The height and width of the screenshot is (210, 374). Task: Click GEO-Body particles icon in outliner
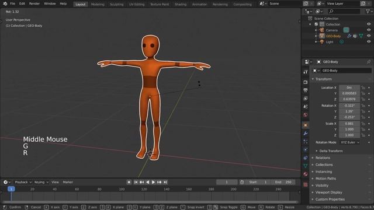click(x=355, y=36)
